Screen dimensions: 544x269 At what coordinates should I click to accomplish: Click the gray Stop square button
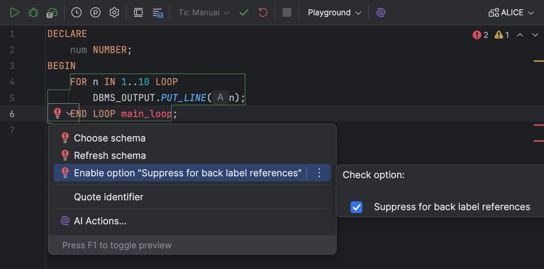coord(287,12)
